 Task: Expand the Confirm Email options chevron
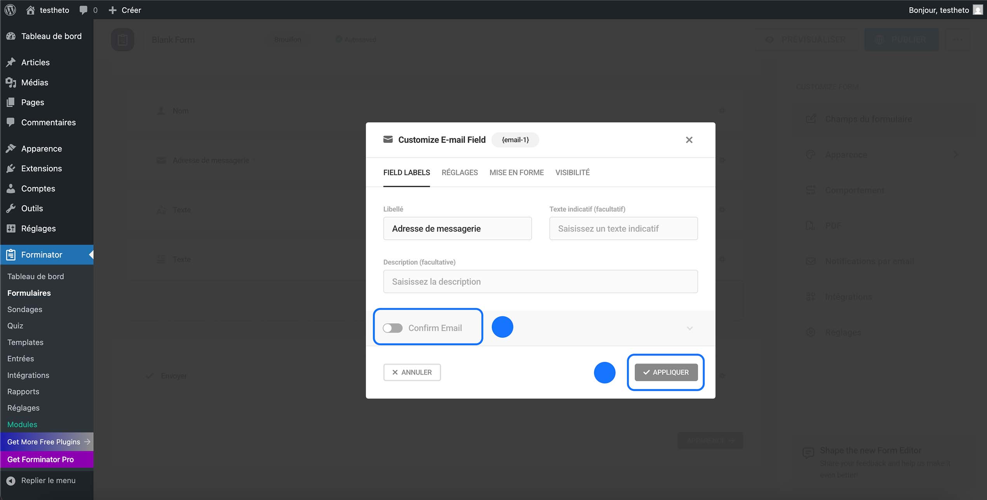click(689, 328)
